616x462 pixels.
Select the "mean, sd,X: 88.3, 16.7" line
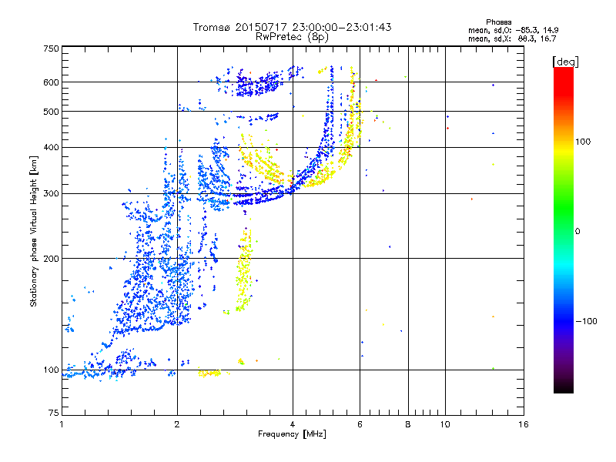tap(512, 38)
